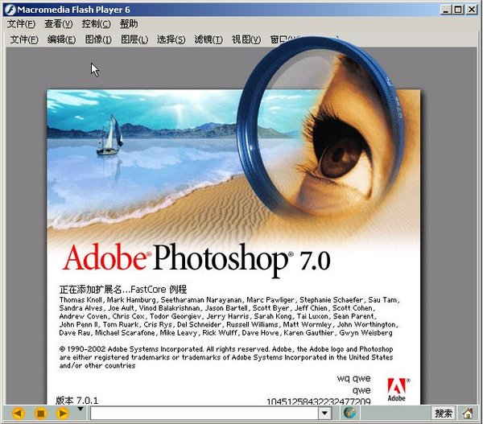Open the 帮助 menu
The height and width of the screenshot is (424, 483).
tap(129, 24)
